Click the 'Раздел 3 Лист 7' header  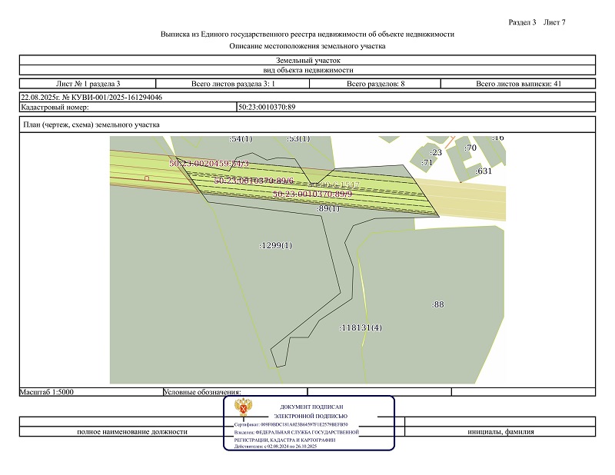[537, 22]
